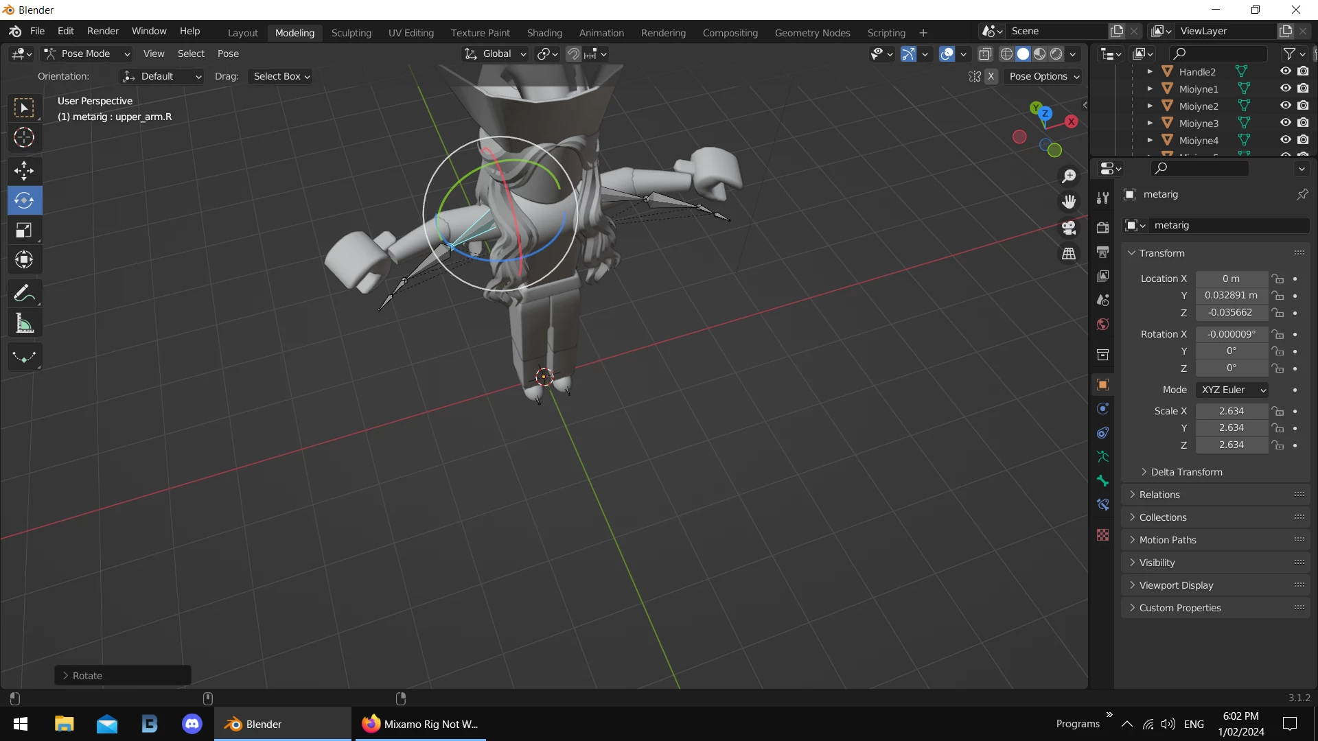
Task: Open XYZ Euler rotation mode dropdown
Action: pyautogui.click(x=1232, y=390)
